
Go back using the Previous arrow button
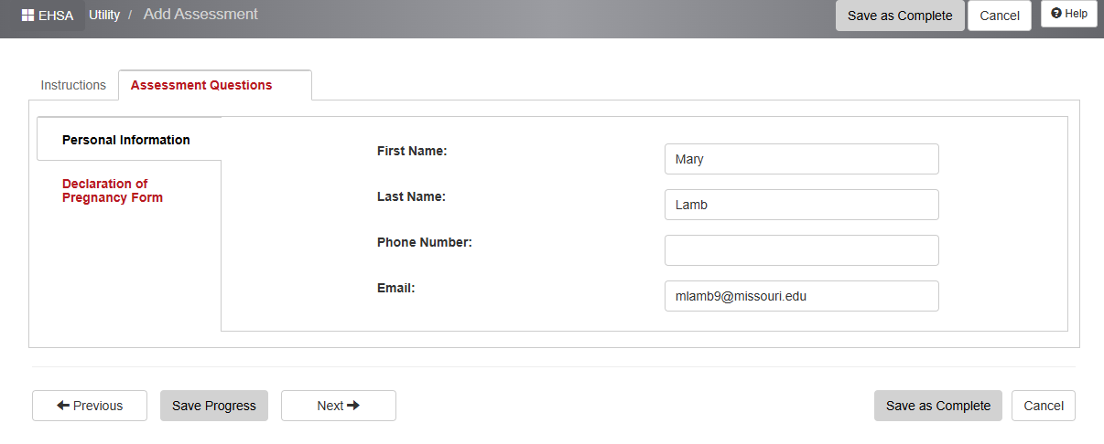pyautogui.click(x=90, y=406)
